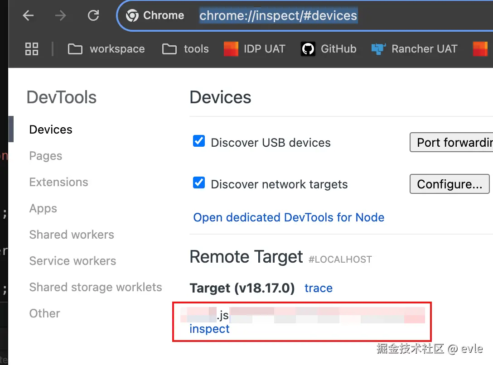Open Extensions section in sidebar
This screenshot has width=493, height=365.
coord(59,182)
